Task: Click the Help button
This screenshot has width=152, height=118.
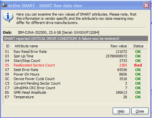Action: point(121,111)
